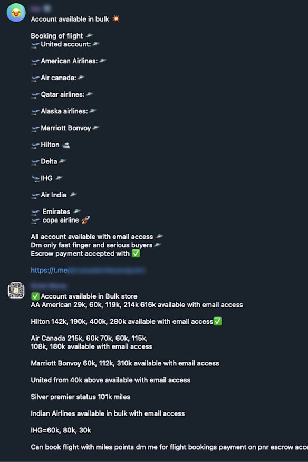
Task: Select the Air Canada 215k line
Action: pyautogui.click(x=95, y=338)
